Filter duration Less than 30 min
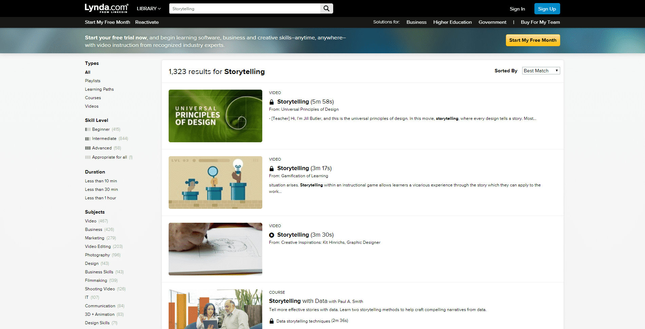This screenshot has width=645, height=329. pos(101,189)
